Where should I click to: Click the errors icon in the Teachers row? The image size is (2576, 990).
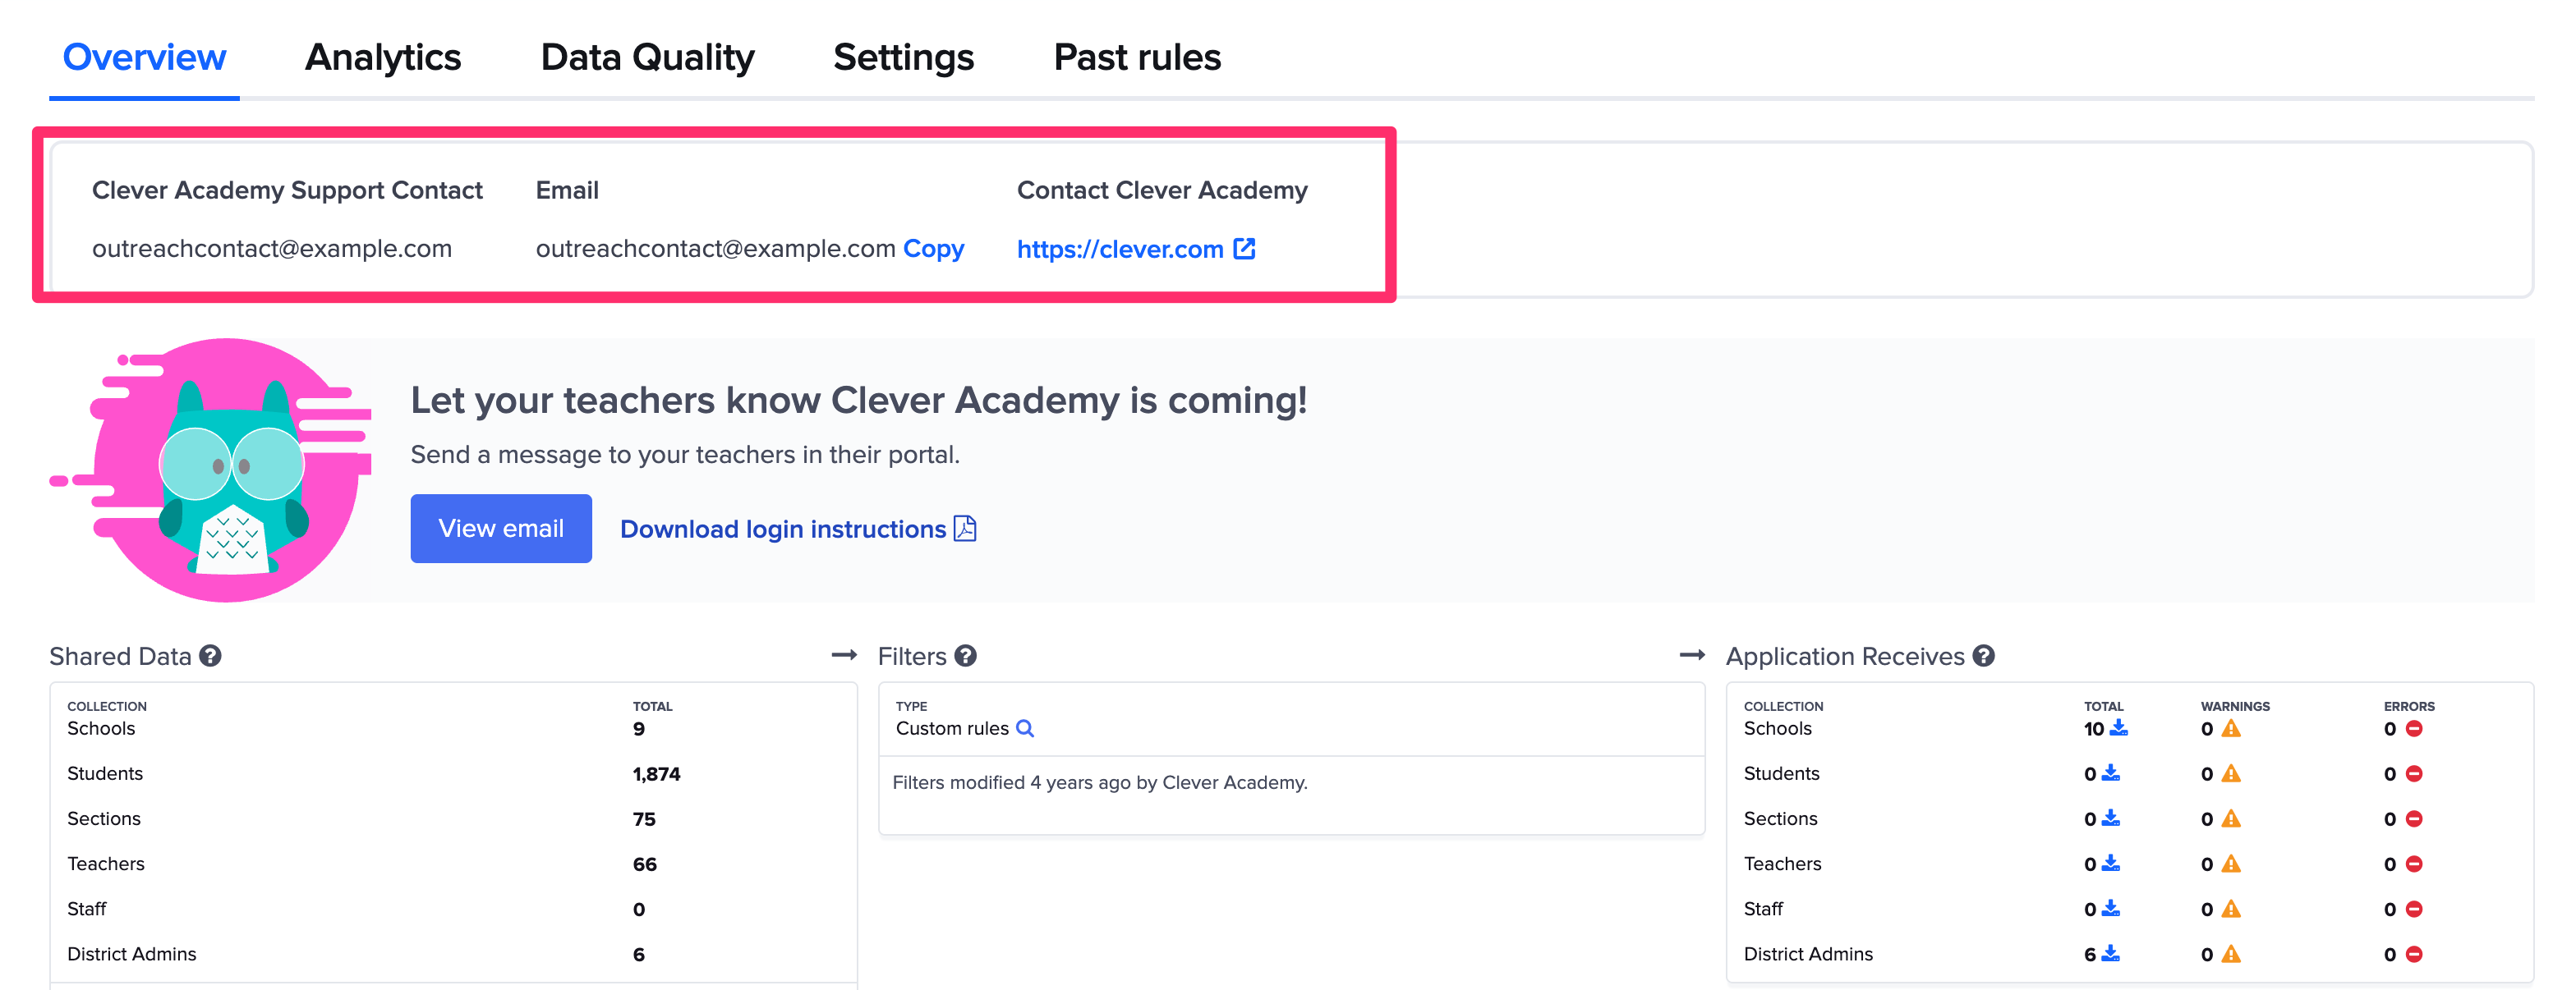tap(2413, 863)
